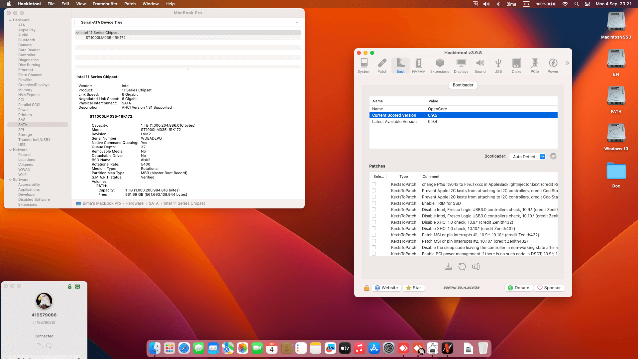This screenshot has width=638, height=359.
Task: Check the 'Disable XHCI 1.0 check, 10.9' patch
Action: point(374,222)
